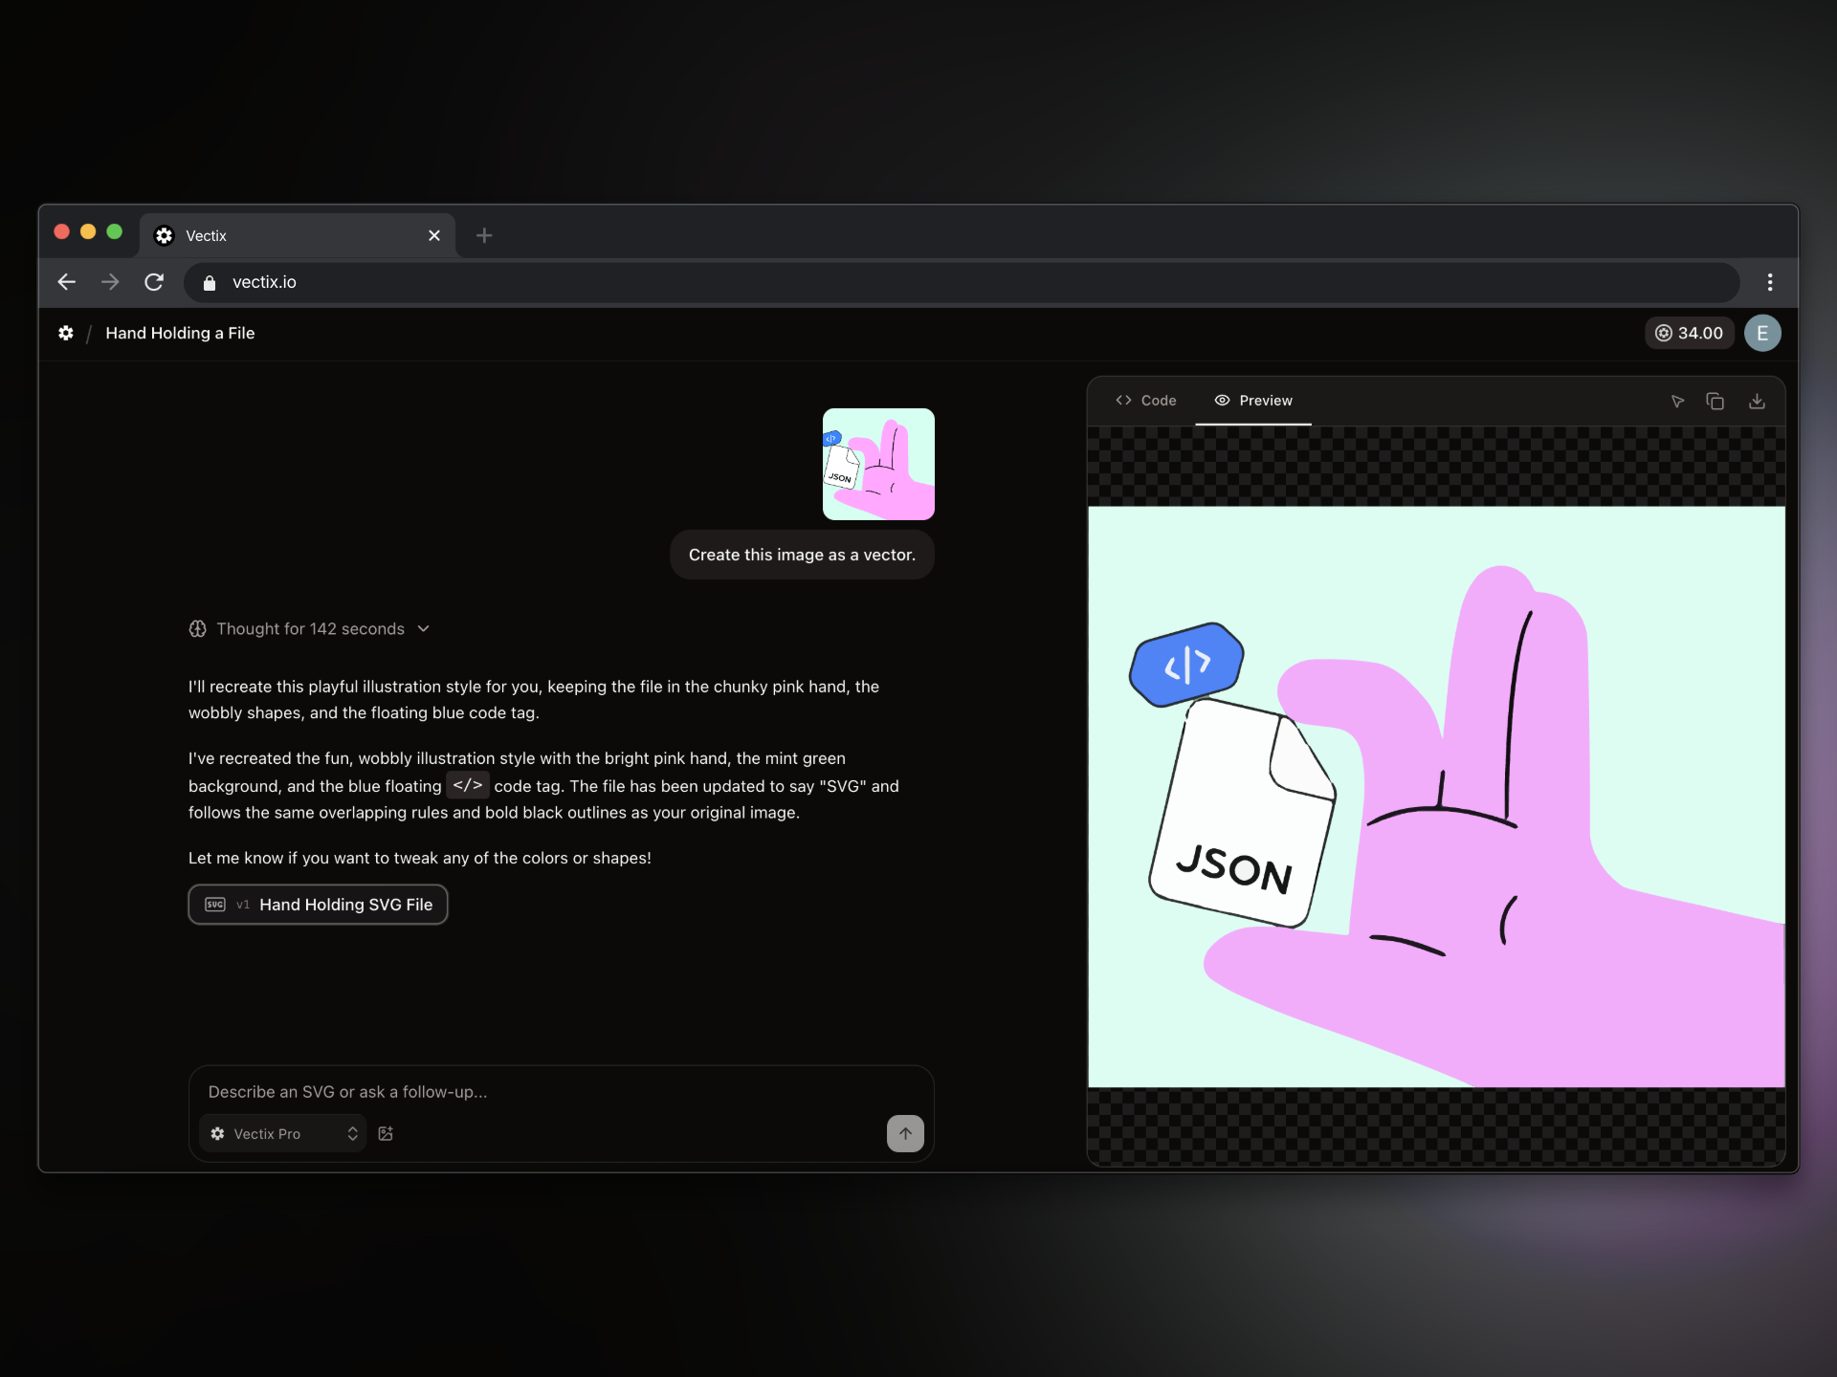The height and width of the screenshot is (1377, 1837).
Task: Click the Vectix home gear logo
Action: click(65, 333)
